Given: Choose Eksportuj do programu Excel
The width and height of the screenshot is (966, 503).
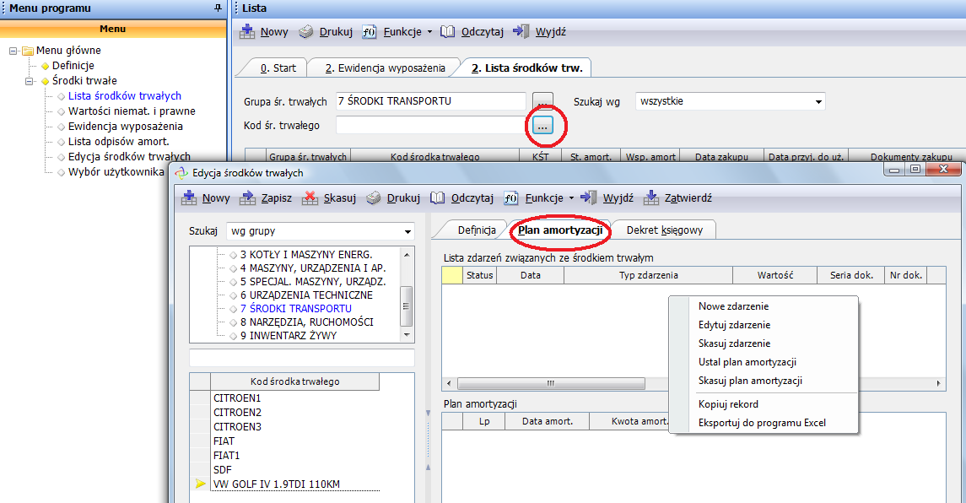Looking at the screenshot, I should point(764,423).
